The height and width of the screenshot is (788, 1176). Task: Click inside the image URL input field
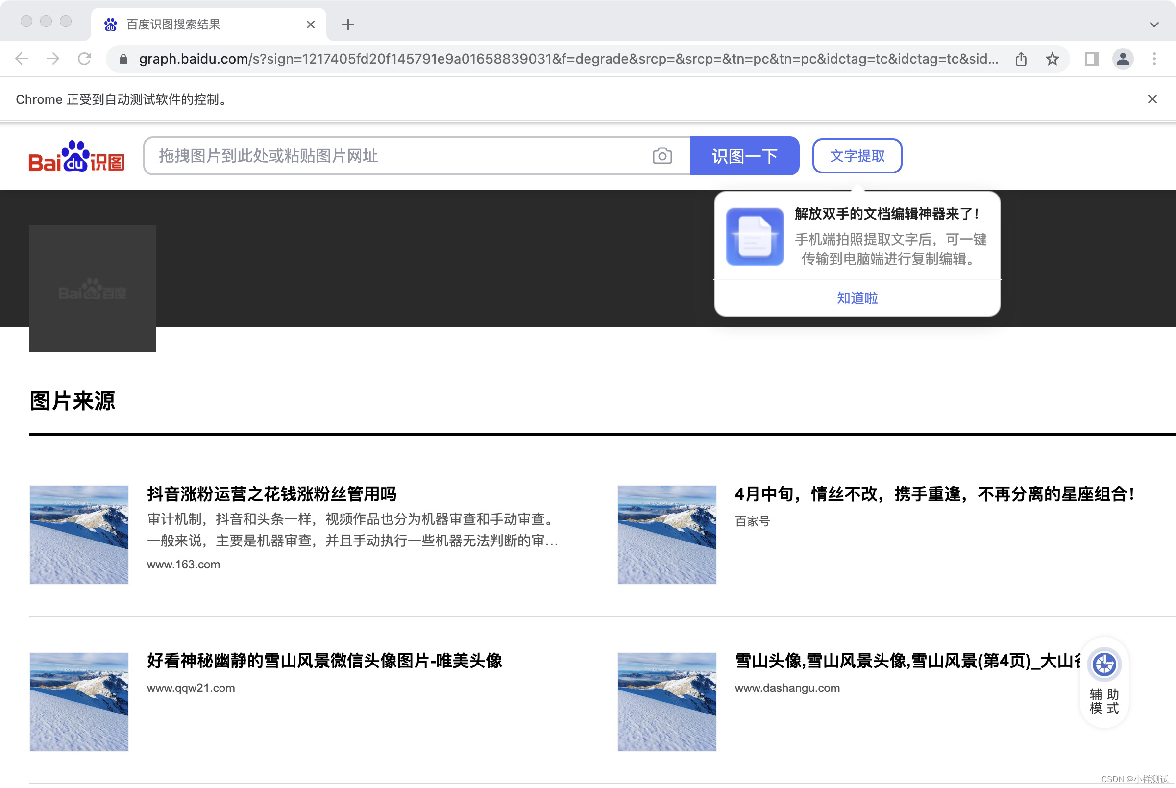pyautogui.click(x=352, y=156)
